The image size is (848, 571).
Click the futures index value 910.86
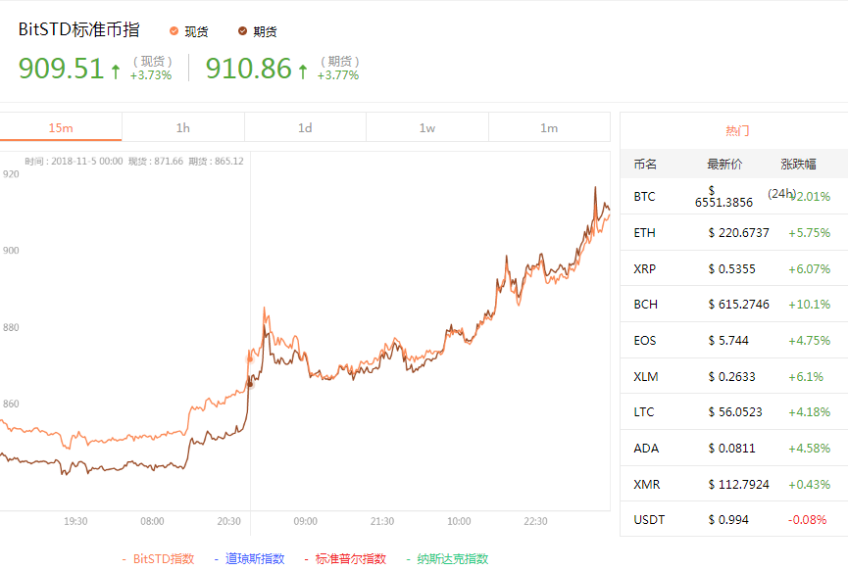coord(249,69)
